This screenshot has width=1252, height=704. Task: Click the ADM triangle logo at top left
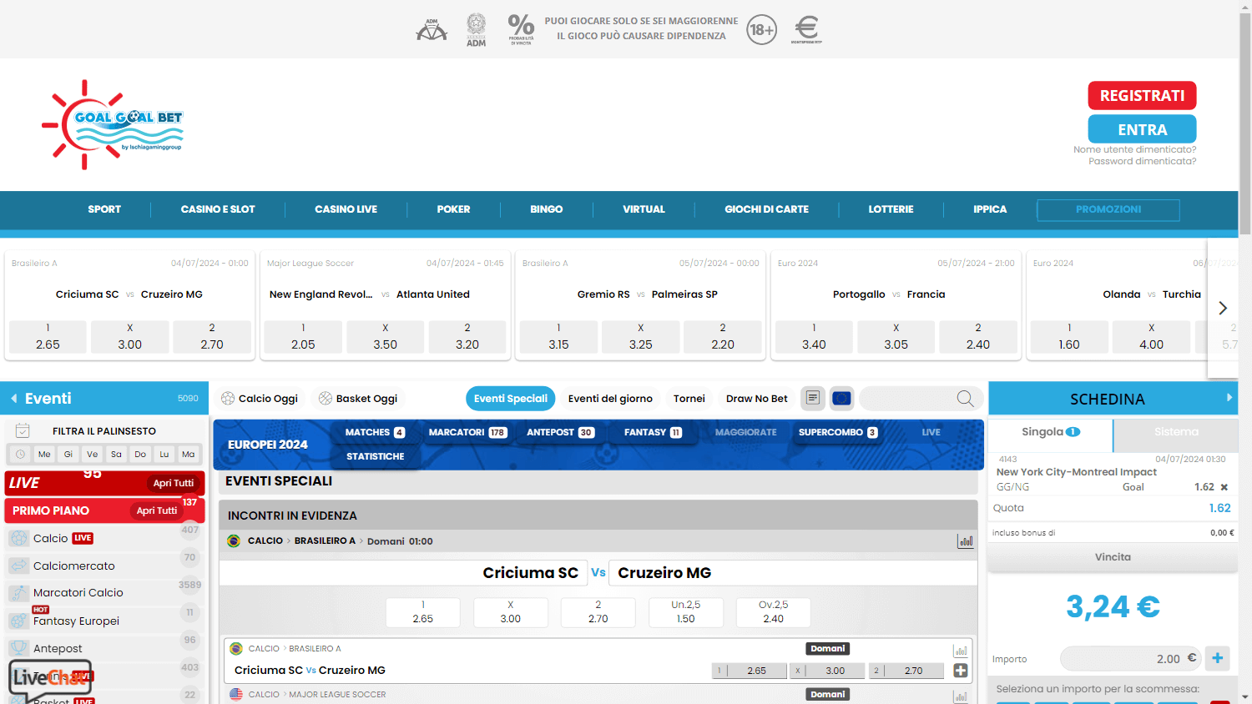[432, 30]
